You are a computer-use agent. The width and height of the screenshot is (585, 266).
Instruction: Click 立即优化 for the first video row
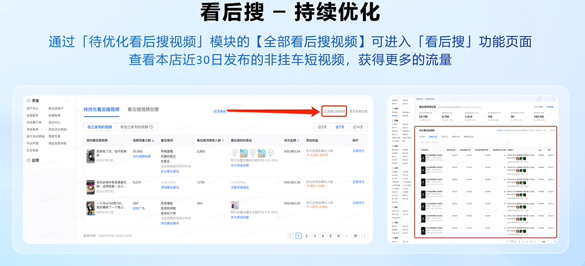pyautogui.click(x=358, y=151)
